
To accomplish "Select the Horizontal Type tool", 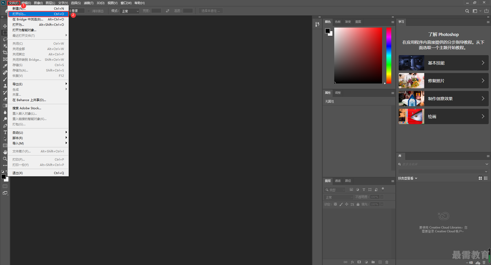I will 5,132.
